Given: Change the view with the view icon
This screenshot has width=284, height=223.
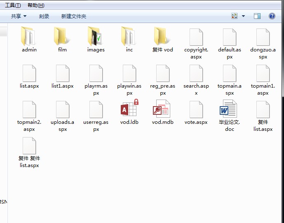Looking at the screenshot, I should pos(235,16).
